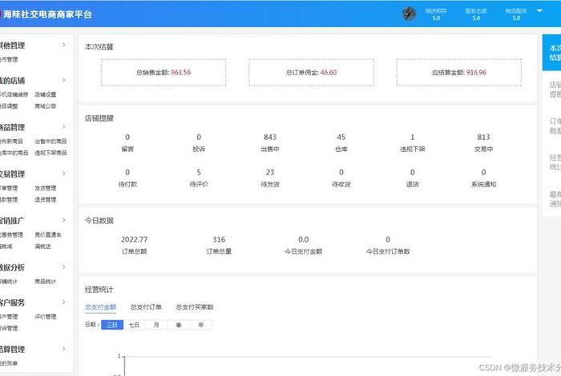Click the 0 待收货 count
561x376 pixels.
point(341,173)
